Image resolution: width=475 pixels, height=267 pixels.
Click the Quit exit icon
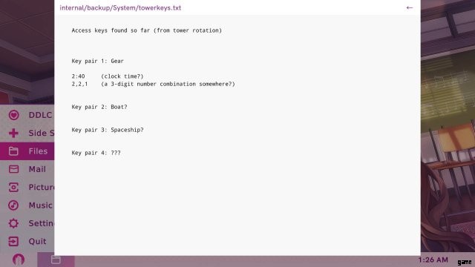13,241
